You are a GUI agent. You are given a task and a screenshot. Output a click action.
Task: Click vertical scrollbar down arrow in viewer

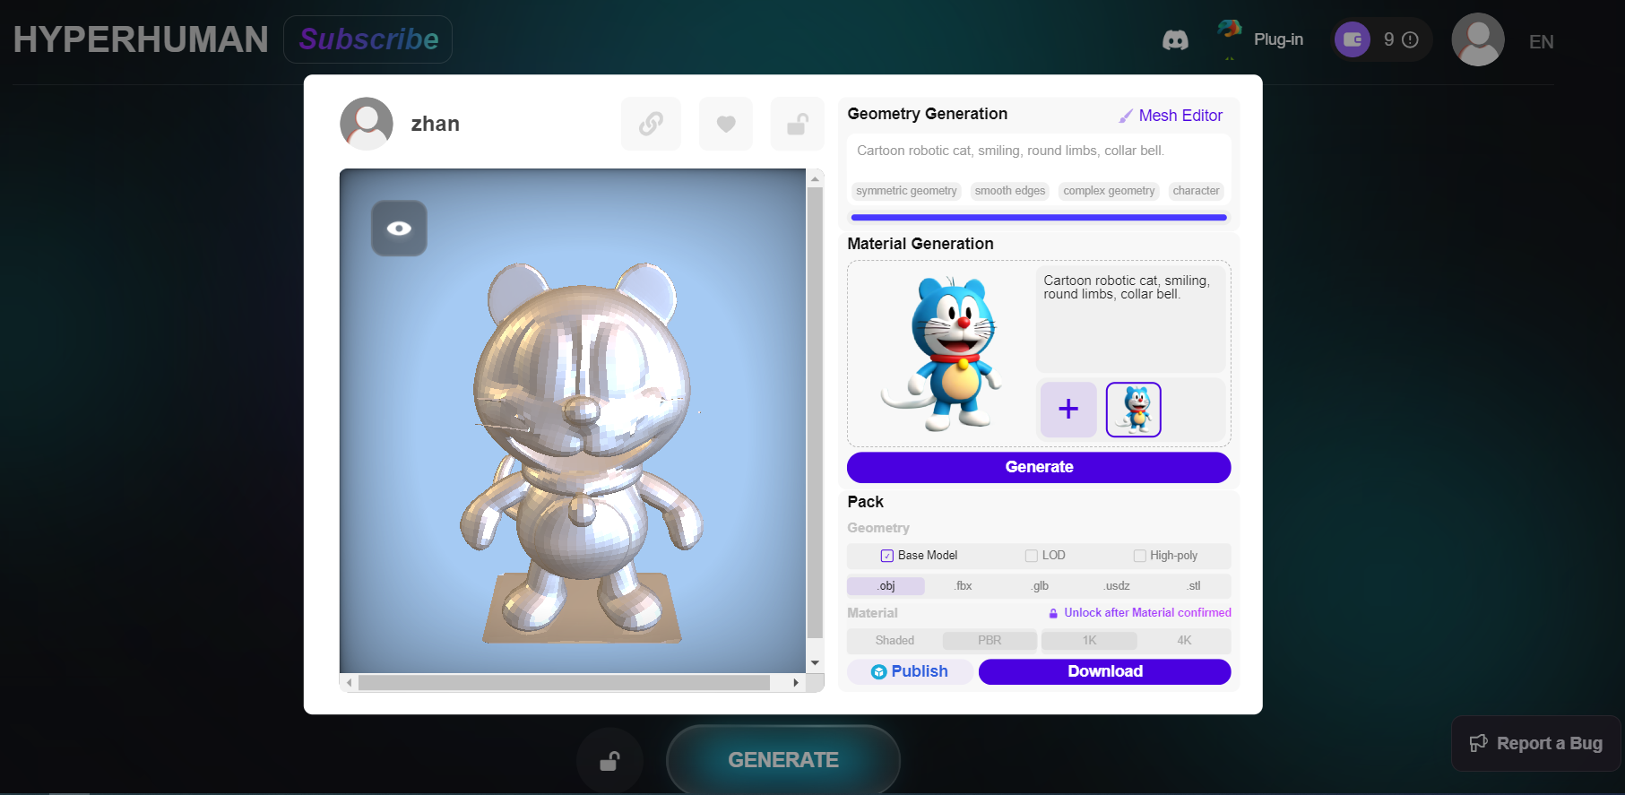click(815, 663)
